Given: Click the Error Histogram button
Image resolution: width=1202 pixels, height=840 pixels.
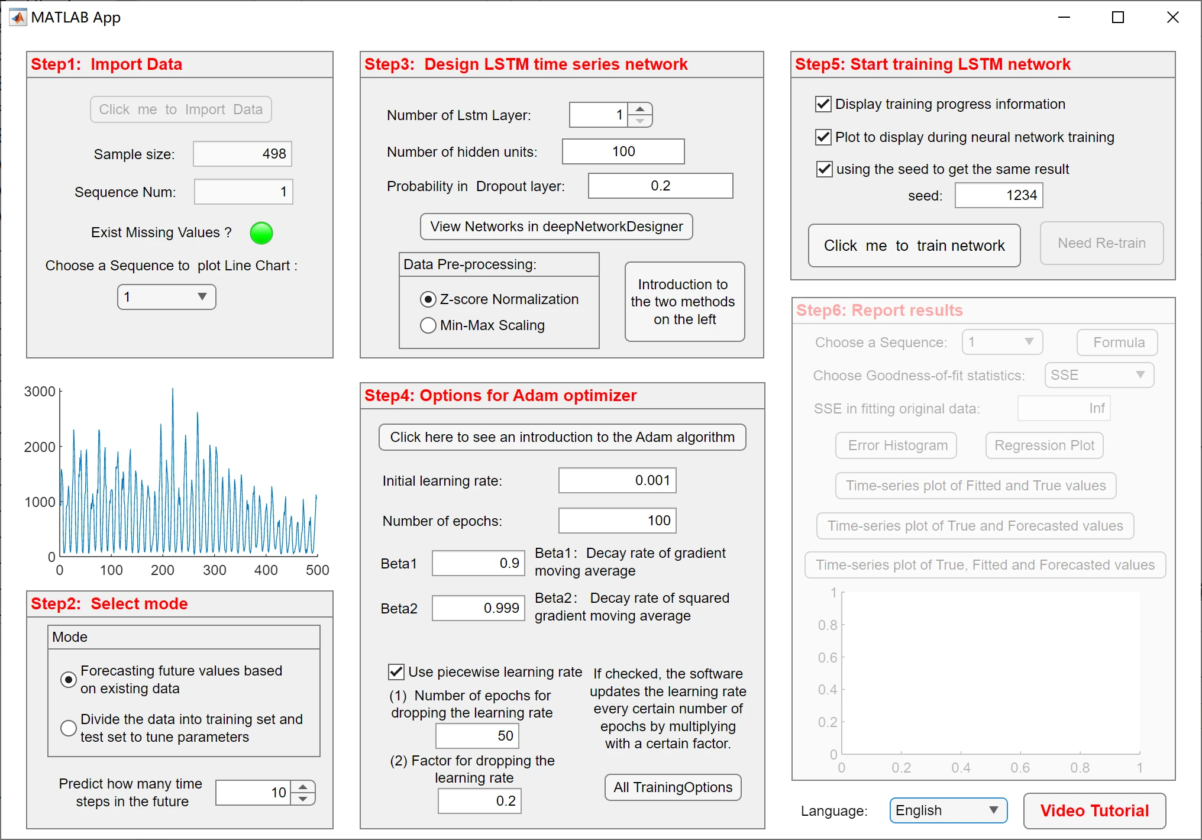Looking at the screenshot, I should pos(896,445).
